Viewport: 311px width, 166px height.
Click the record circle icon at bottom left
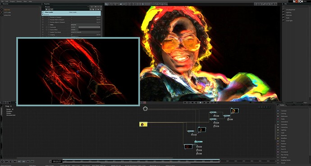pyautogui.click(x=2, y=162)
